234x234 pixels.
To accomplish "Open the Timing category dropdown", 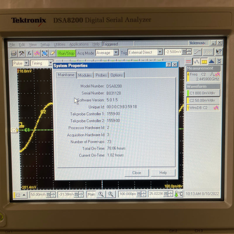I will click(51, 63).
